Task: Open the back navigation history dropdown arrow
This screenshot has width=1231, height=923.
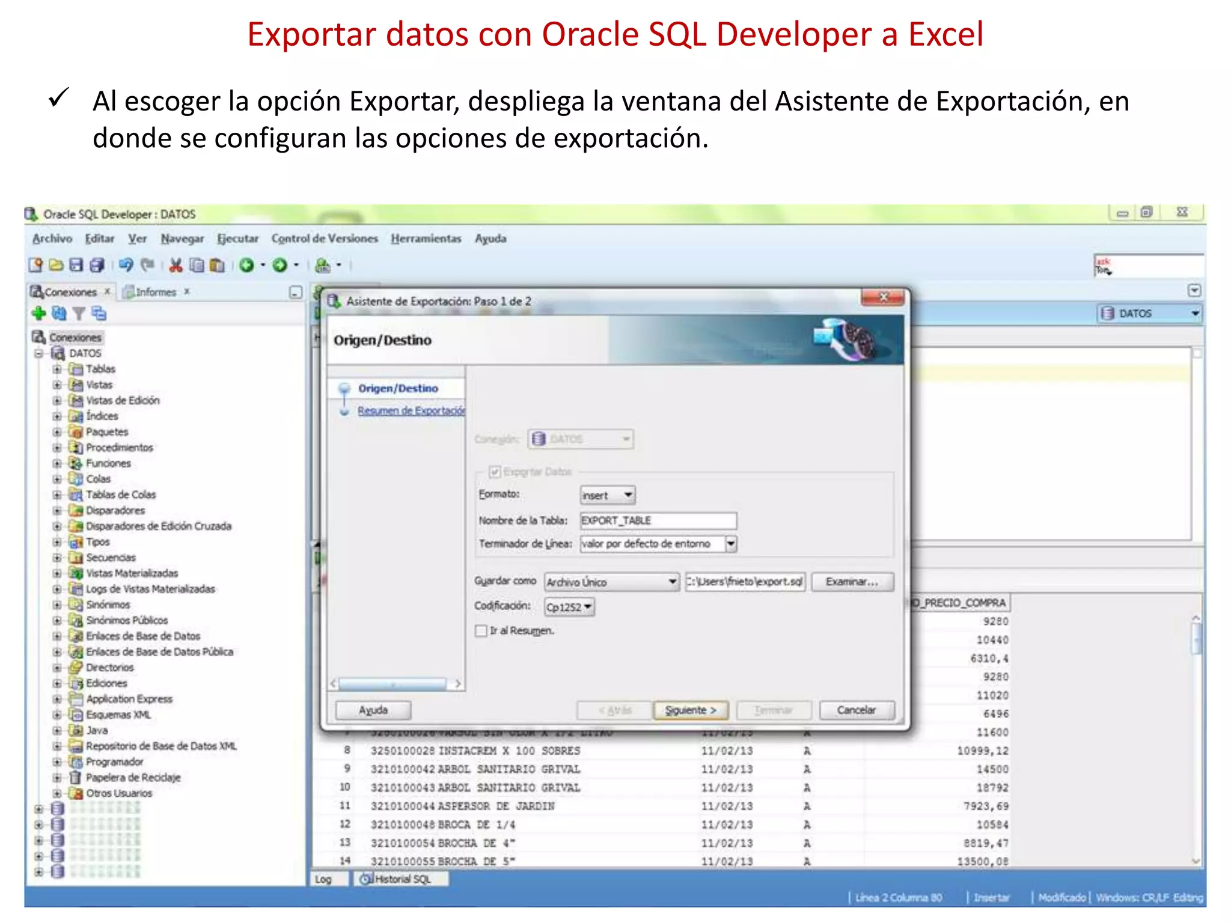Action: pyautogui.click(x=263, y=265)
